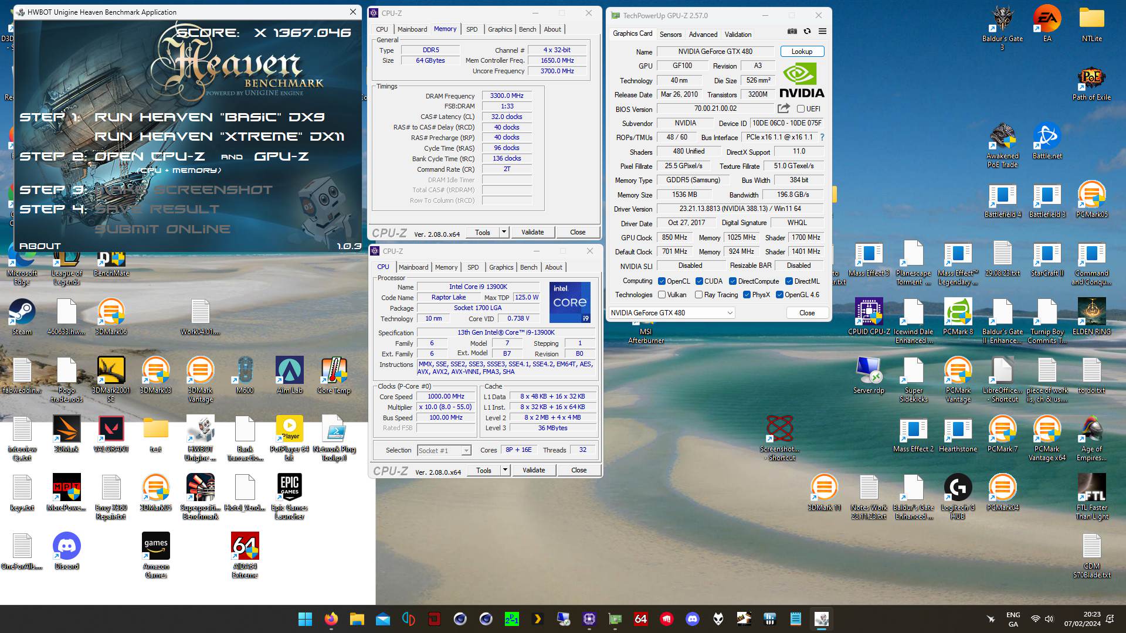Click RUN HEAVEN "XTREME" DX11 option
Image resolution: width=1126 pixels, height=633 pixels.
pos(219,137)
